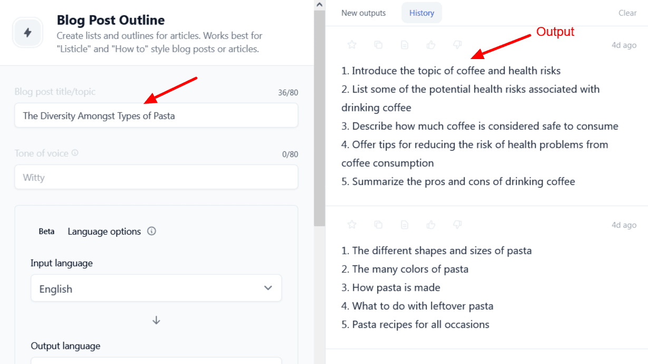Clear the output history

627,13
